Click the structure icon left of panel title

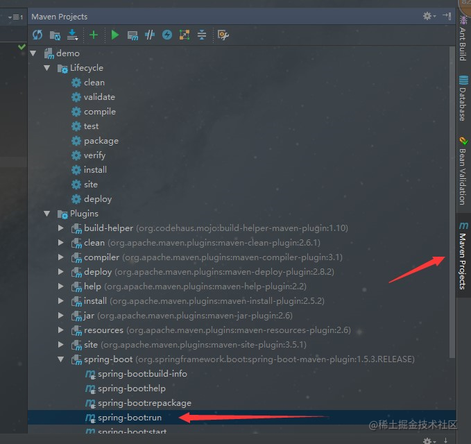click(x=16, y=17)
